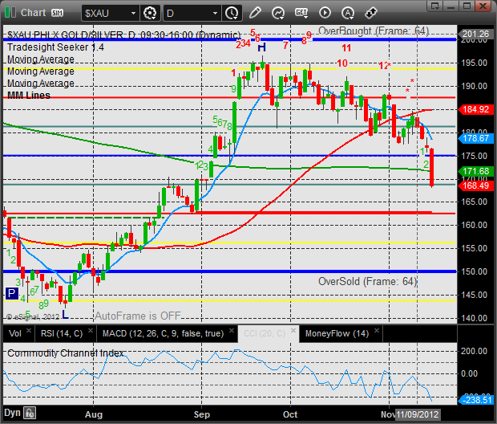Image resolution: width=497 pixels, height=424 pixels.
Task: Click the $XAU PHLX GOLD/SILVER chart title
Action: [124, 35]
